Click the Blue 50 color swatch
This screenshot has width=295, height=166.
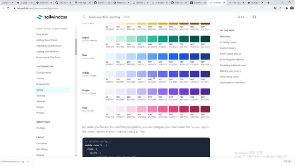pyautogui.click(x=110, y=56)
